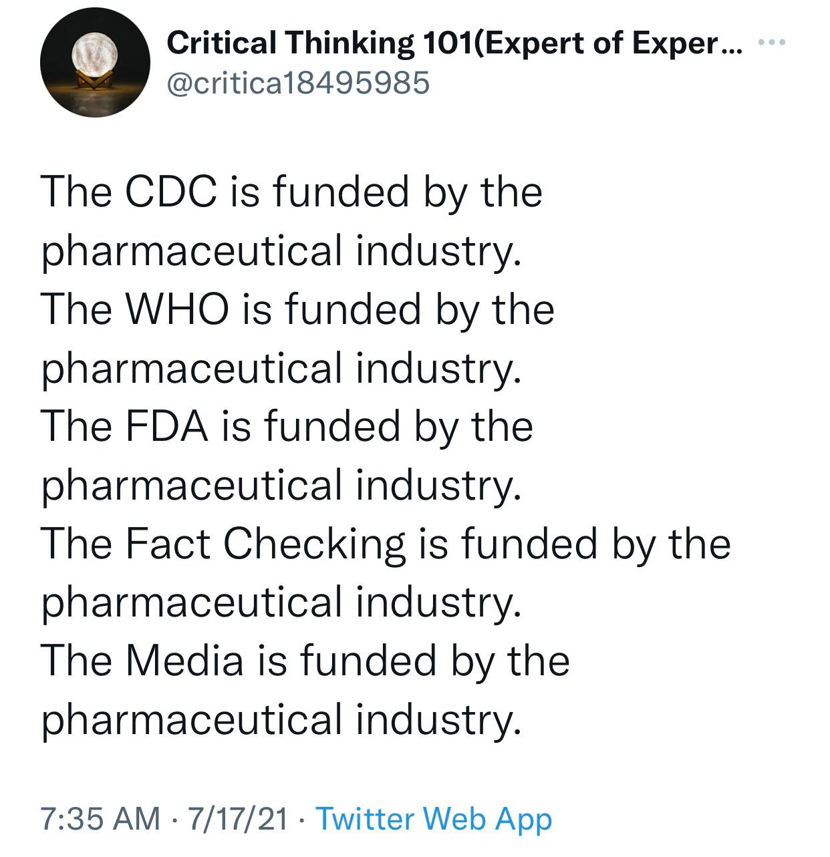
Task: Click the final "pharmaceutical industry." line
Action: 281,719
